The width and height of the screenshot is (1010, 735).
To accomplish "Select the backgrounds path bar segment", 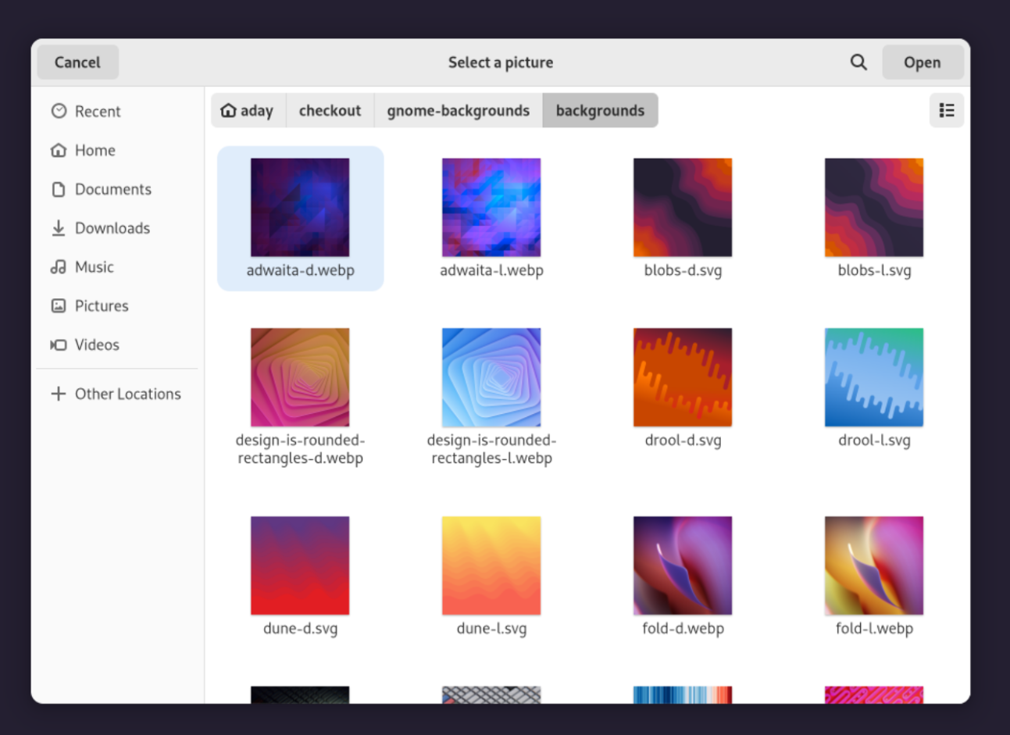I will pos(601,110).
